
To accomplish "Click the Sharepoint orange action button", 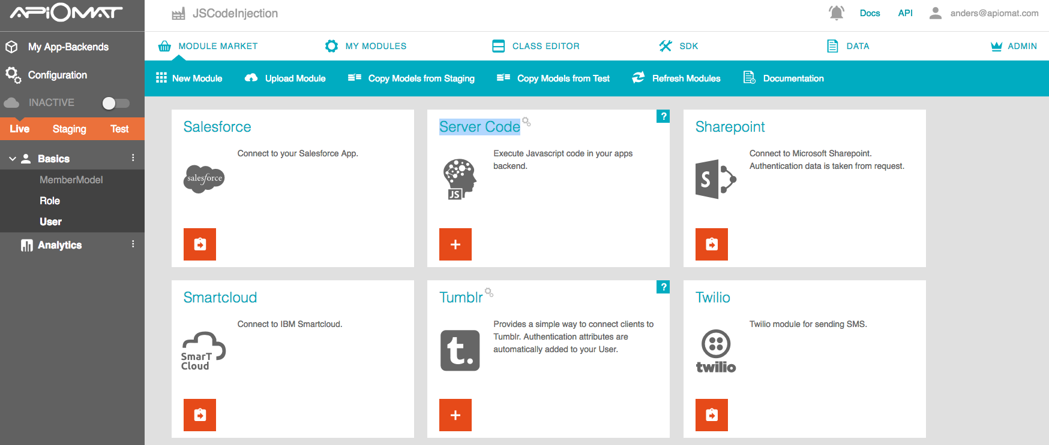I will (x=712, y=244).
